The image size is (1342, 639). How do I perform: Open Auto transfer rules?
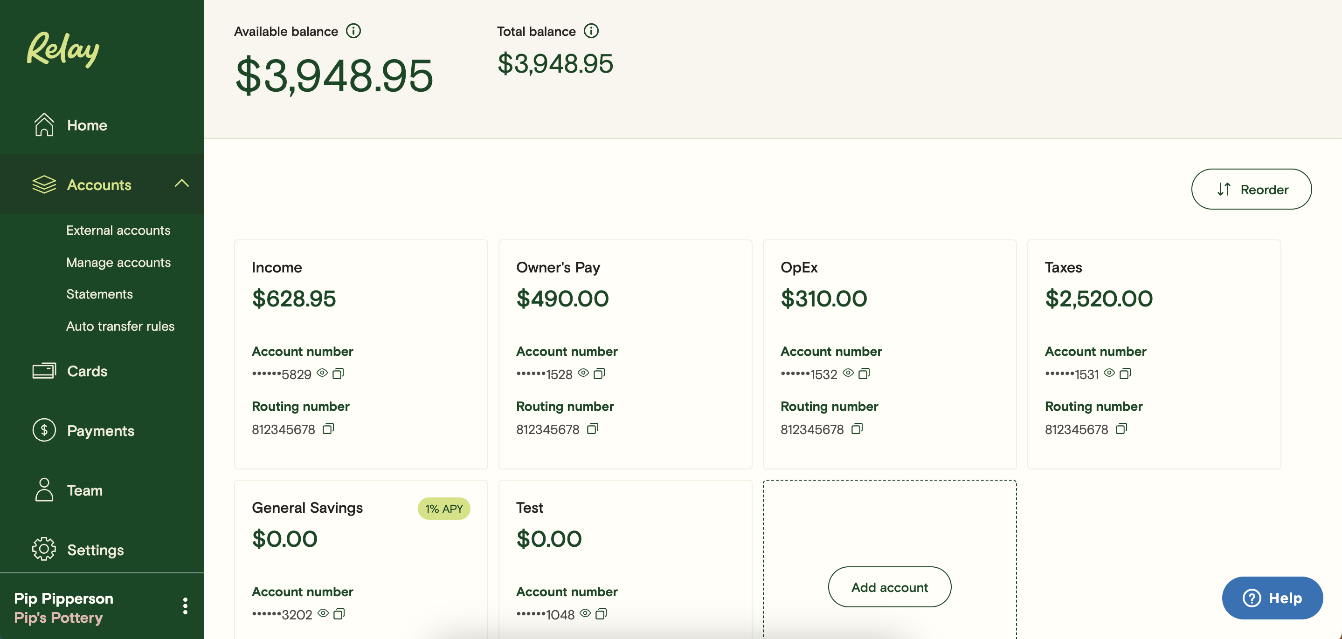(120, 326)
